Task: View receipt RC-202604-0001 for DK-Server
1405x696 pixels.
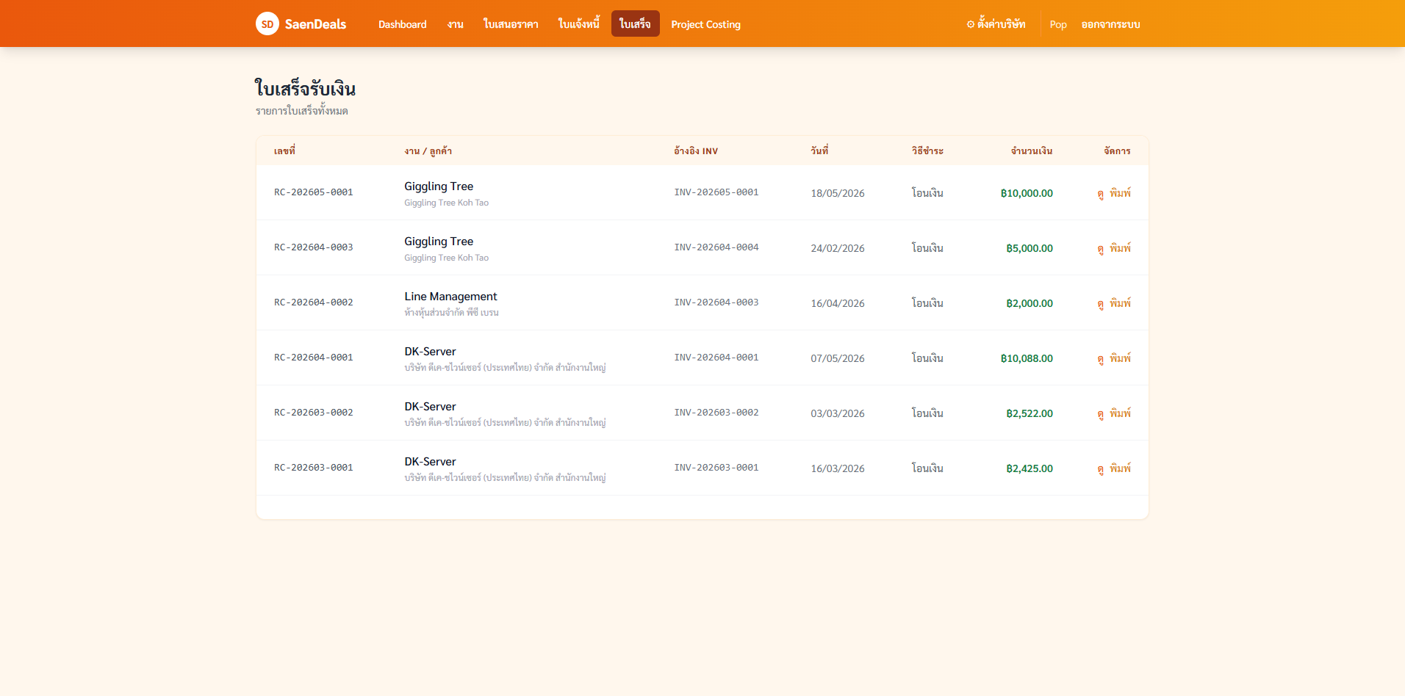Action: 1100,358
